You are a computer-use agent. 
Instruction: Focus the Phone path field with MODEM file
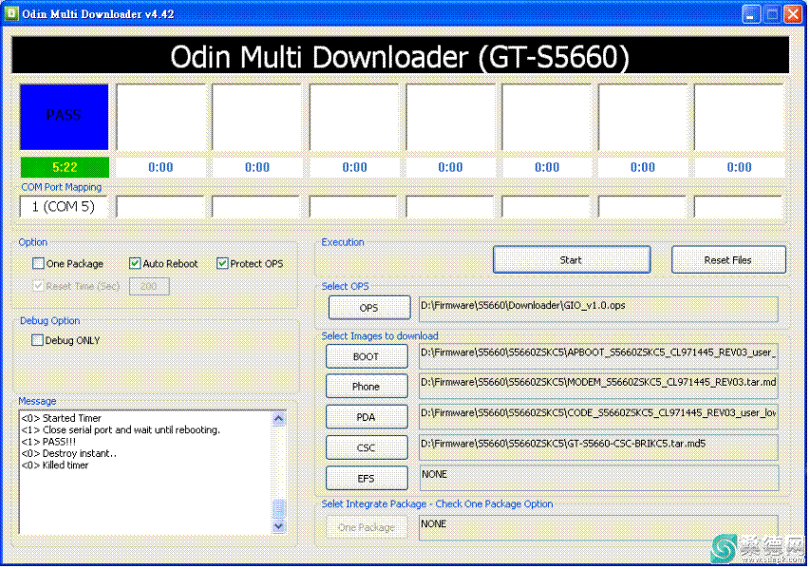[598, 387]
